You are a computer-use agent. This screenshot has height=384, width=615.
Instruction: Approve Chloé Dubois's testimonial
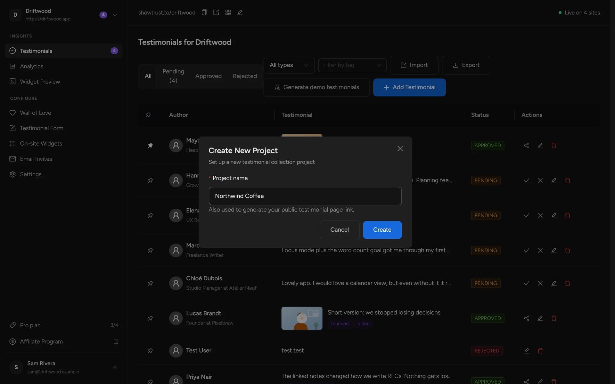(527, 284)
